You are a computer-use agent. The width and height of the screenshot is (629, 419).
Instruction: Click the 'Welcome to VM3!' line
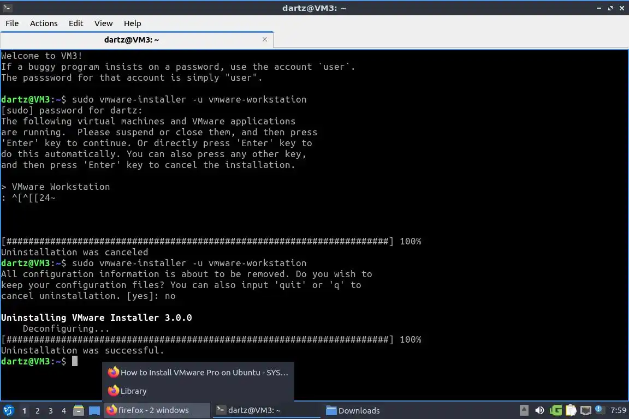coord(41,56)
